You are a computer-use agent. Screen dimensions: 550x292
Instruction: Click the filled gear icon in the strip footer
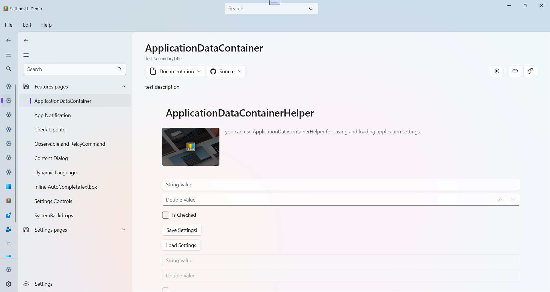click(x=9, y=270)
